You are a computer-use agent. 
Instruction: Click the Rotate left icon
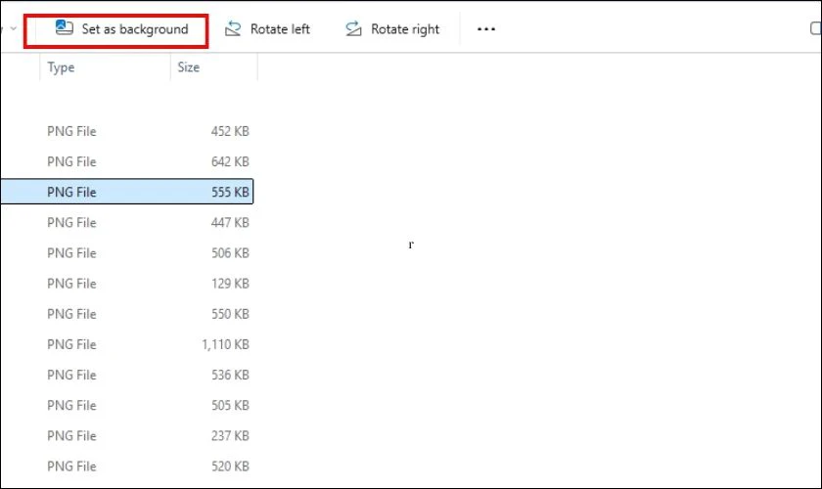click(x=233, y=29)
